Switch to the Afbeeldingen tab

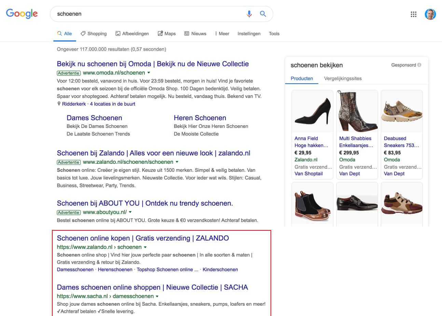tap(132, 33)
